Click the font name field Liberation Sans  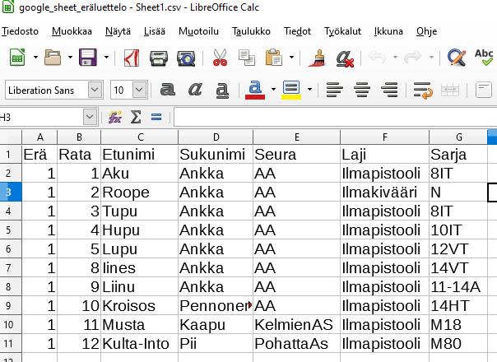coord(47,90)
